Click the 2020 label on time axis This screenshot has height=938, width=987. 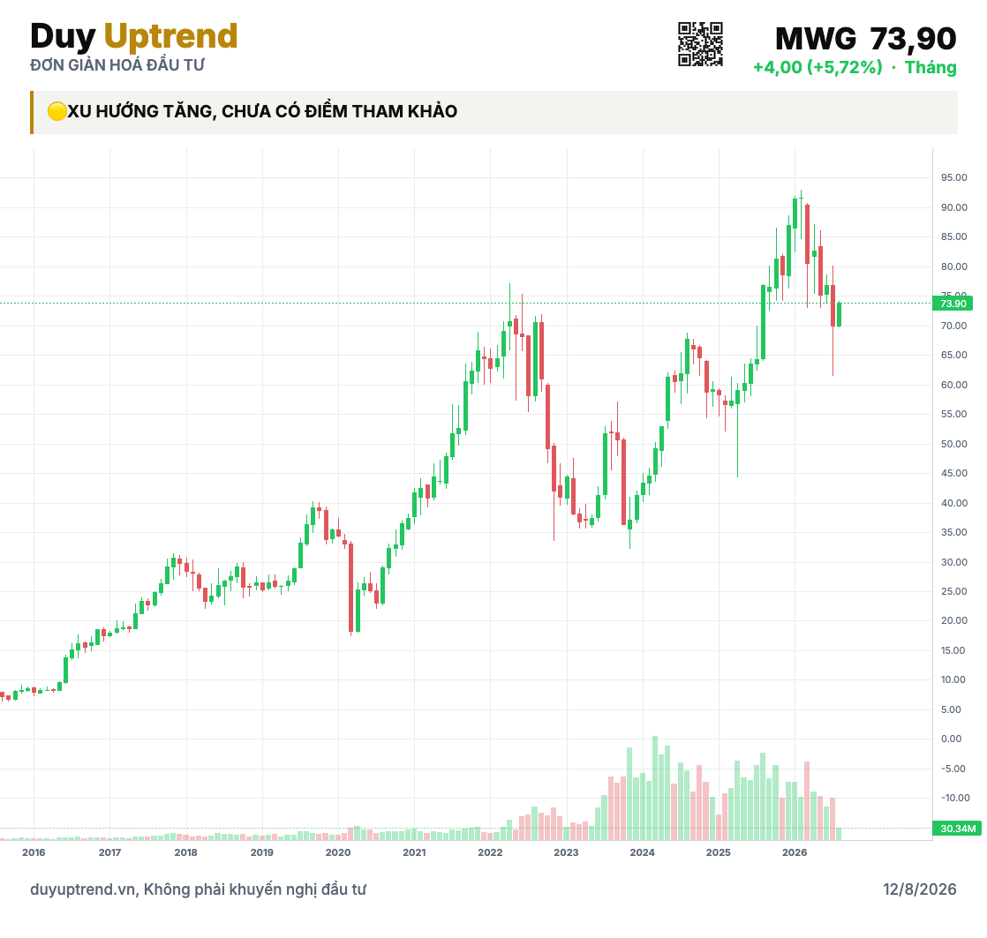(x=338, y=852)
